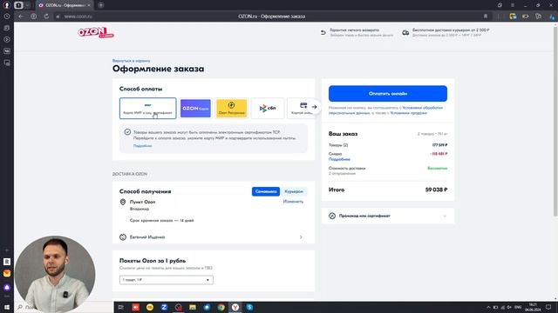Reload the page with the refresh icon

[x=46, y=17]
